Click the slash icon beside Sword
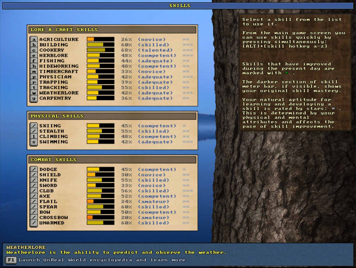 coord(34,185)
